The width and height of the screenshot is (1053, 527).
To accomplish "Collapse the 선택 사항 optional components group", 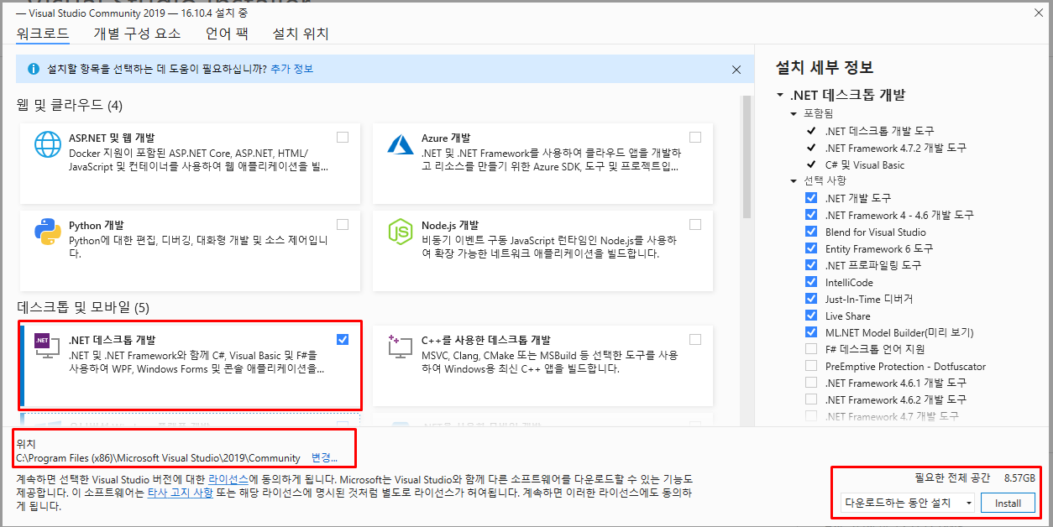I will tap(794, 180).
